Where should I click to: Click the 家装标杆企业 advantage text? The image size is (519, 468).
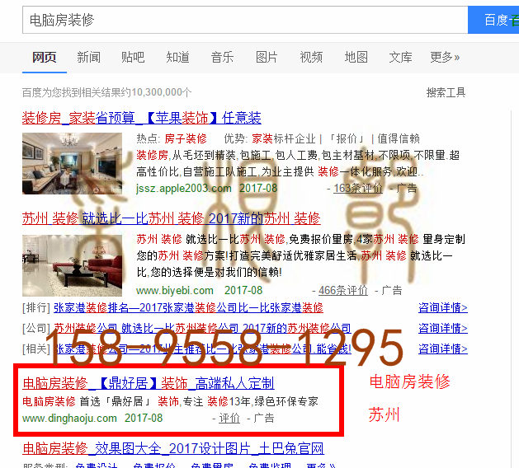(x=284, y=138)
